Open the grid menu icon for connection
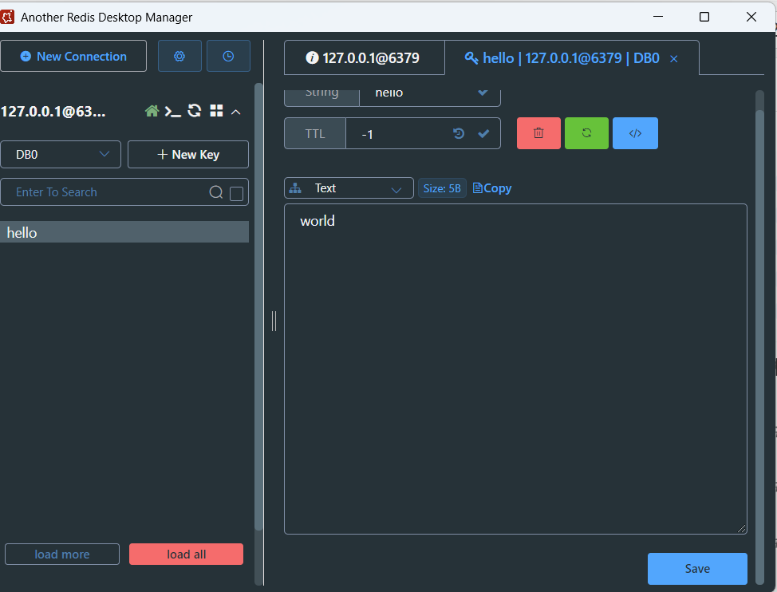777x592 pixels. pyautogui.click(x=216, y=111)
